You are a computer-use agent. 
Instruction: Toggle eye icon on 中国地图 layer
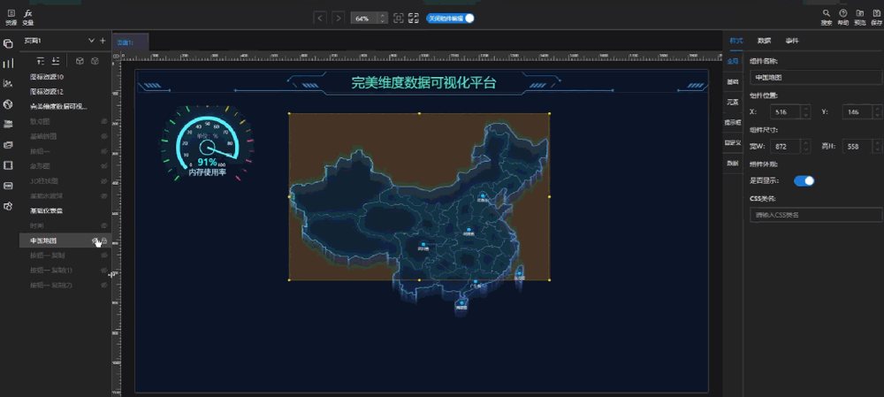coord(95,240)
